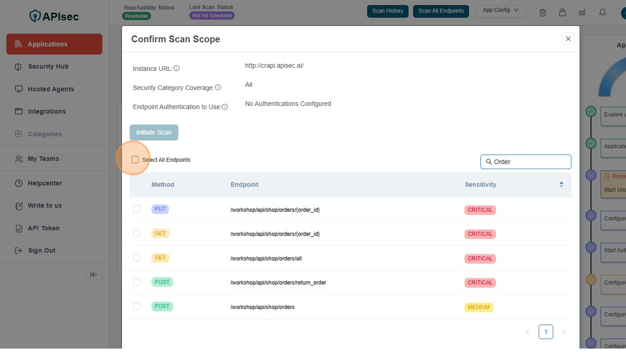This screenshot has height=352, width=626.
Task: Click the info icon beside Instance URL
Action: [x=177, y=68]
